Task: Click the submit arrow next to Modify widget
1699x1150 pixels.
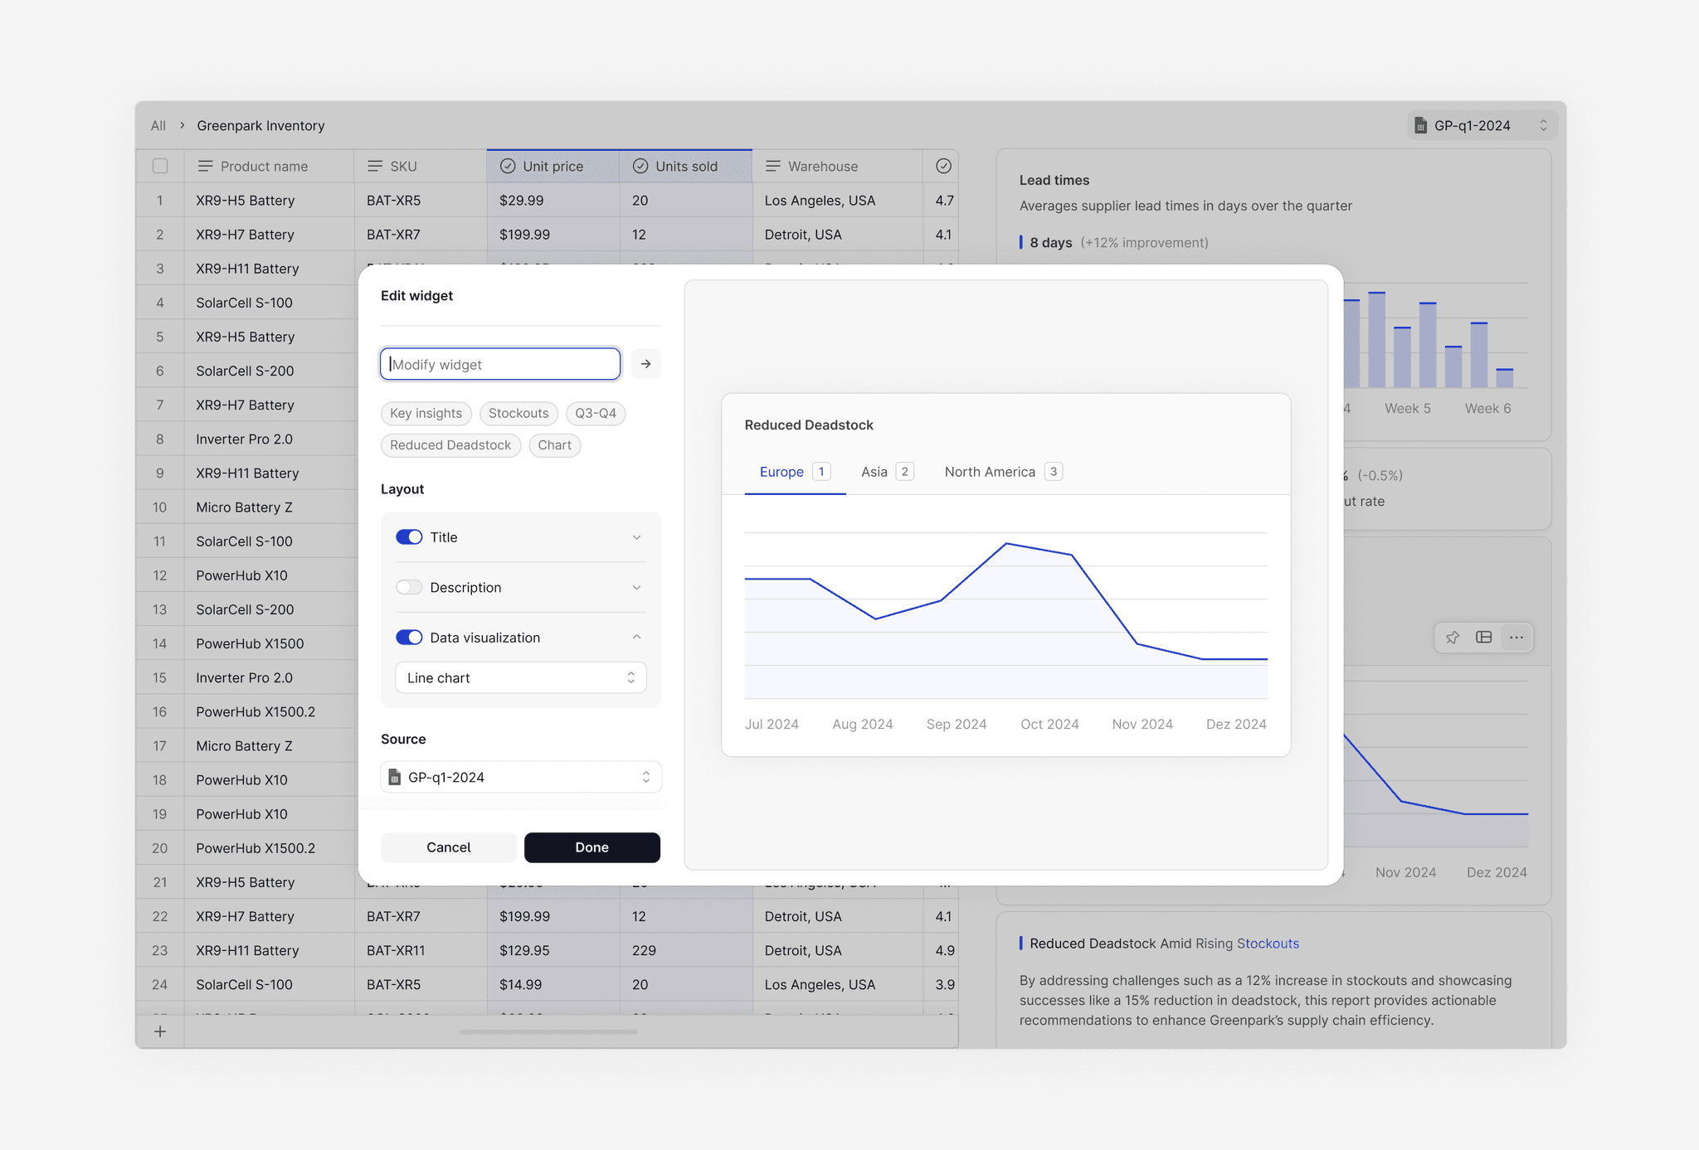Action: pos(645,364)
